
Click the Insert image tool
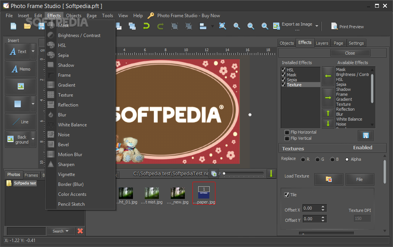(x=21, y=86)
